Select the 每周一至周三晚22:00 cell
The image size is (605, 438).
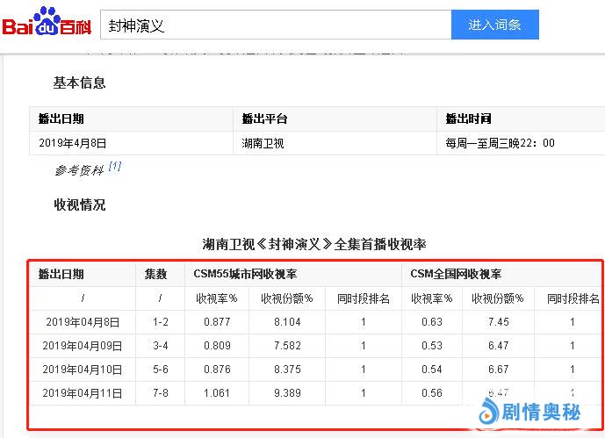coord(500,143)
